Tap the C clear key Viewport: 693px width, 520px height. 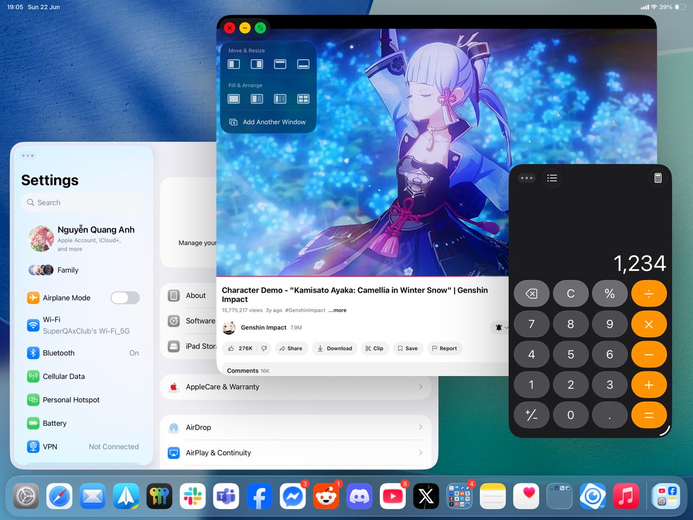pyautogui.click(x=571, y=294)
